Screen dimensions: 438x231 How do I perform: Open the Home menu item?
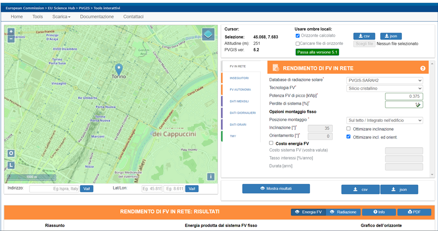tap(17, 17)
